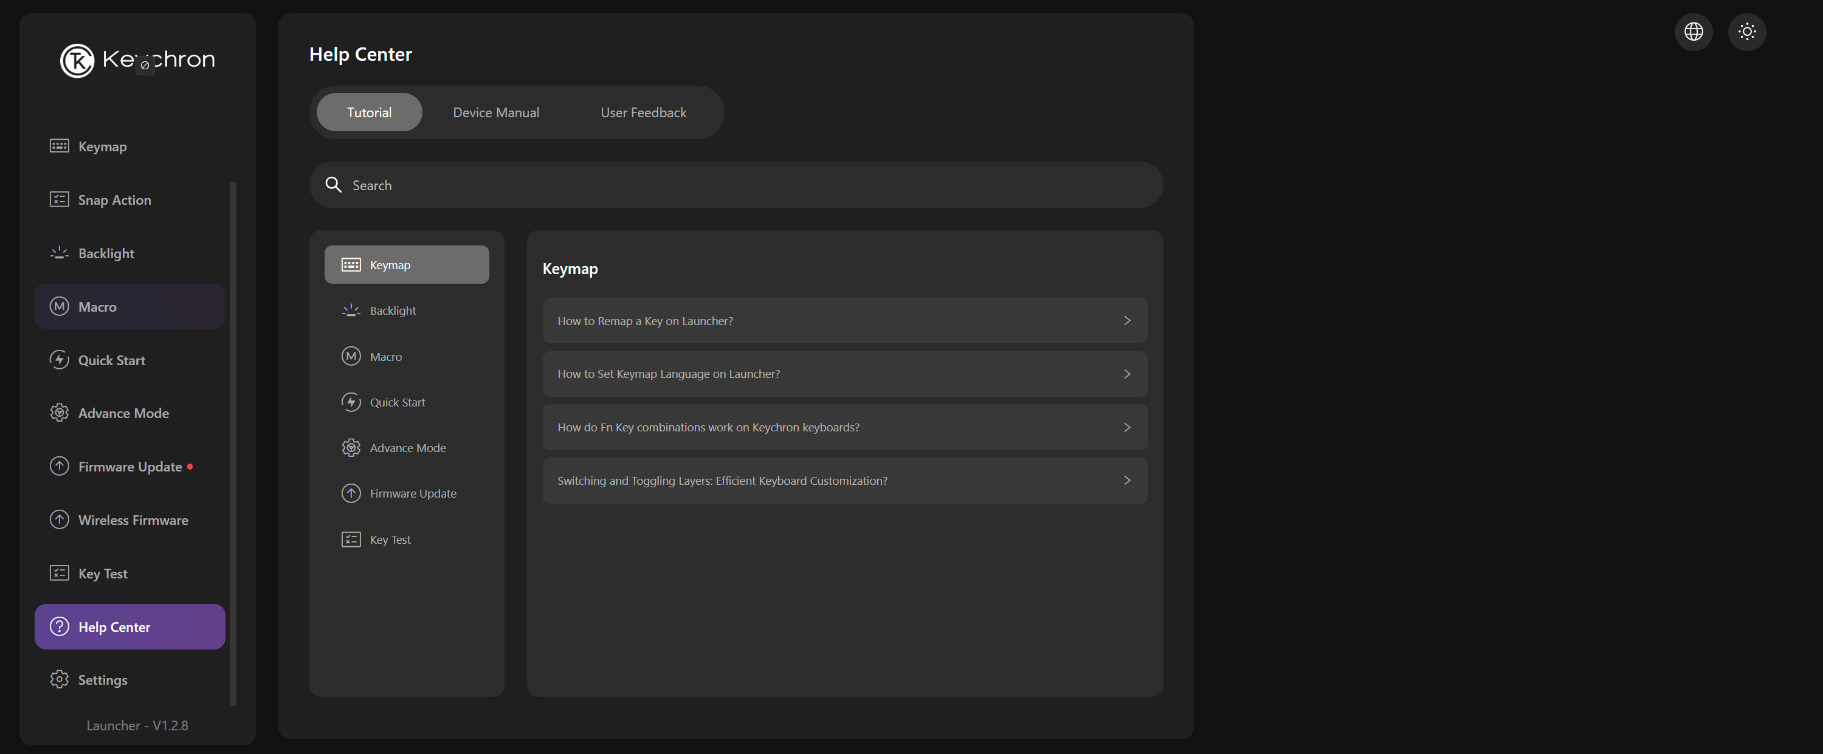Image resolution: width=1823 pixels, height=754 pixels.
Task: Select Macro in the main sidebar
Action: point(97,307)
